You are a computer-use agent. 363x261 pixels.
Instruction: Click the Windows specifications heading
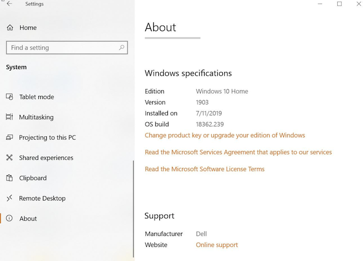pos(188,74)
